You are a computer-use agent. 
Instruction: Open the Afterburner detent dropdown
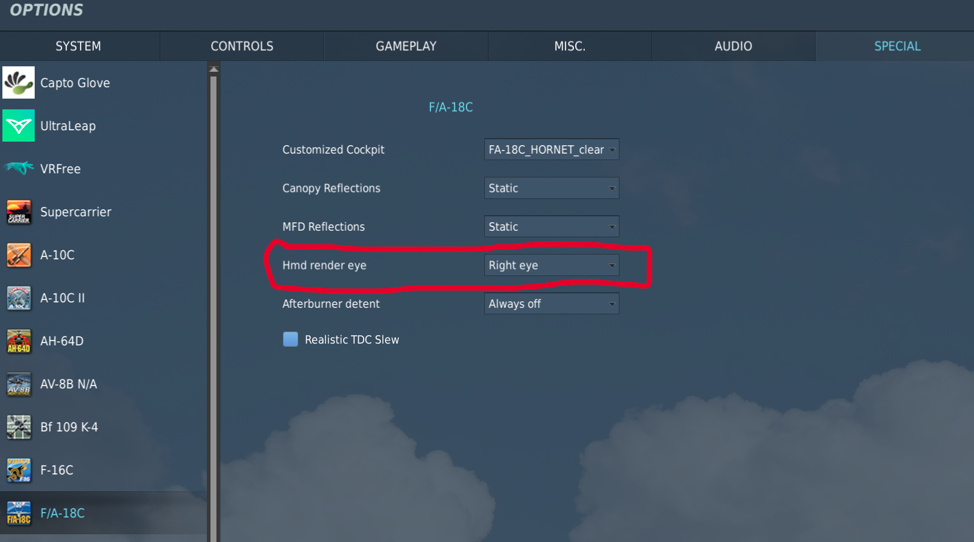tap(551, 304)
